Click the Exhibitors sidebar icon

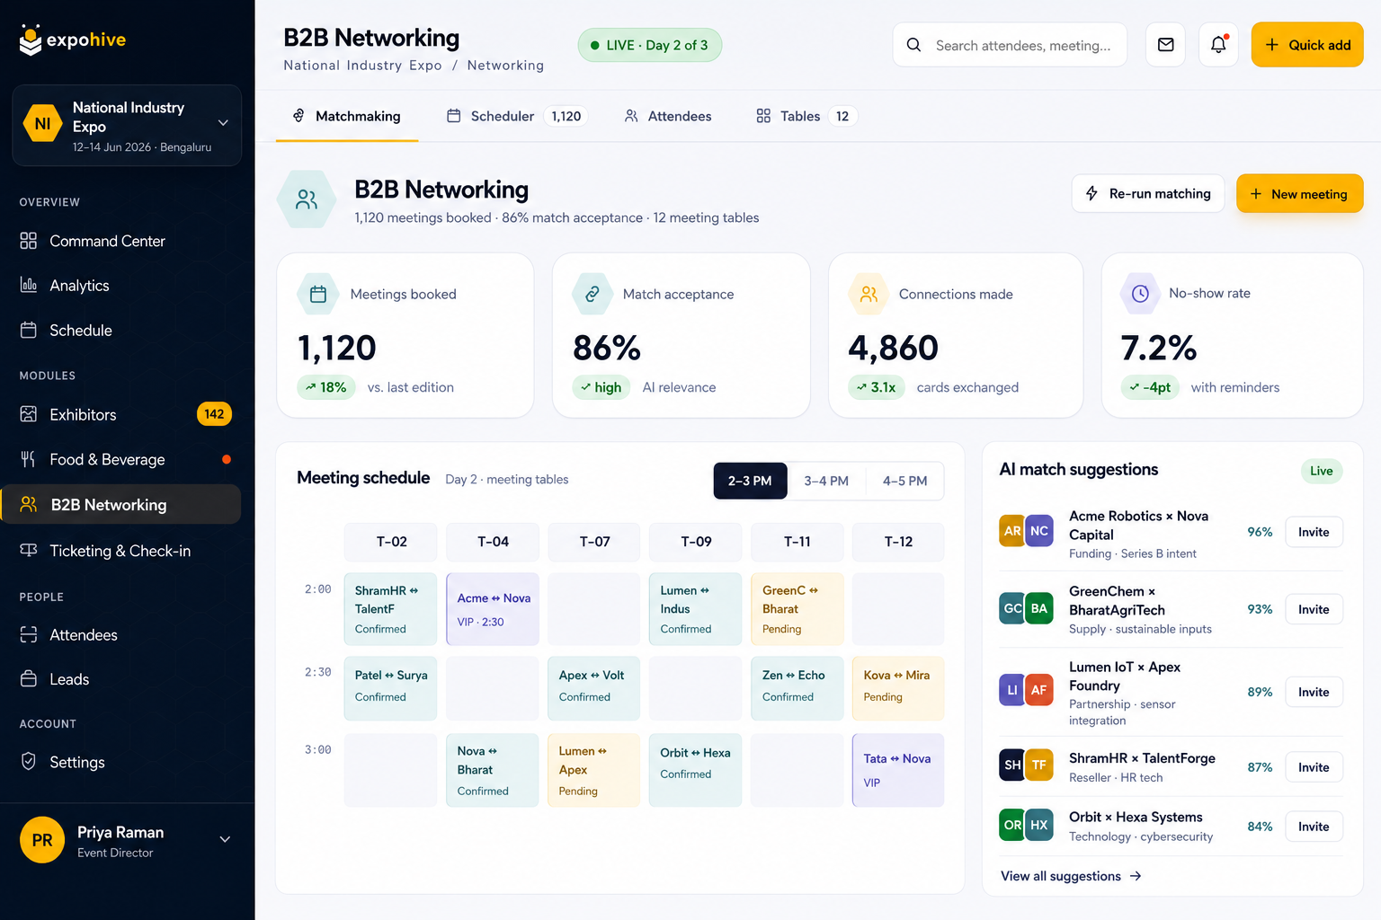click(x=29, y=414)
